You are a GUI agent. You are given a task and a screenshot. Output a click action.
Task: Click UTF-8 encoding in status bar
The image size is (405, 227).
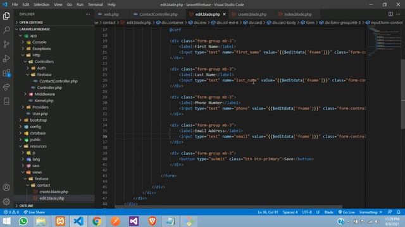307,212
